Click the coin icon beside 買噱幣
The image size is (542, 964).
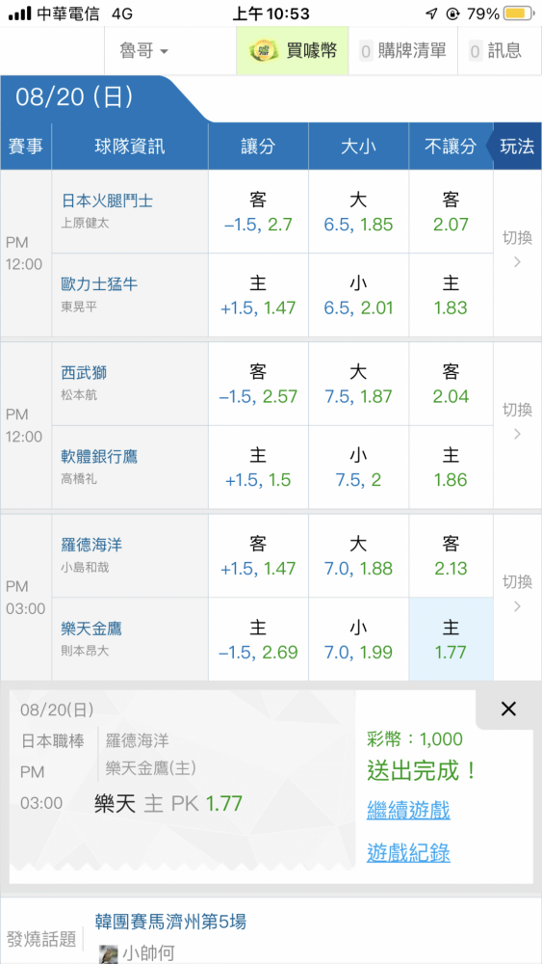click(x=264, y=50)
